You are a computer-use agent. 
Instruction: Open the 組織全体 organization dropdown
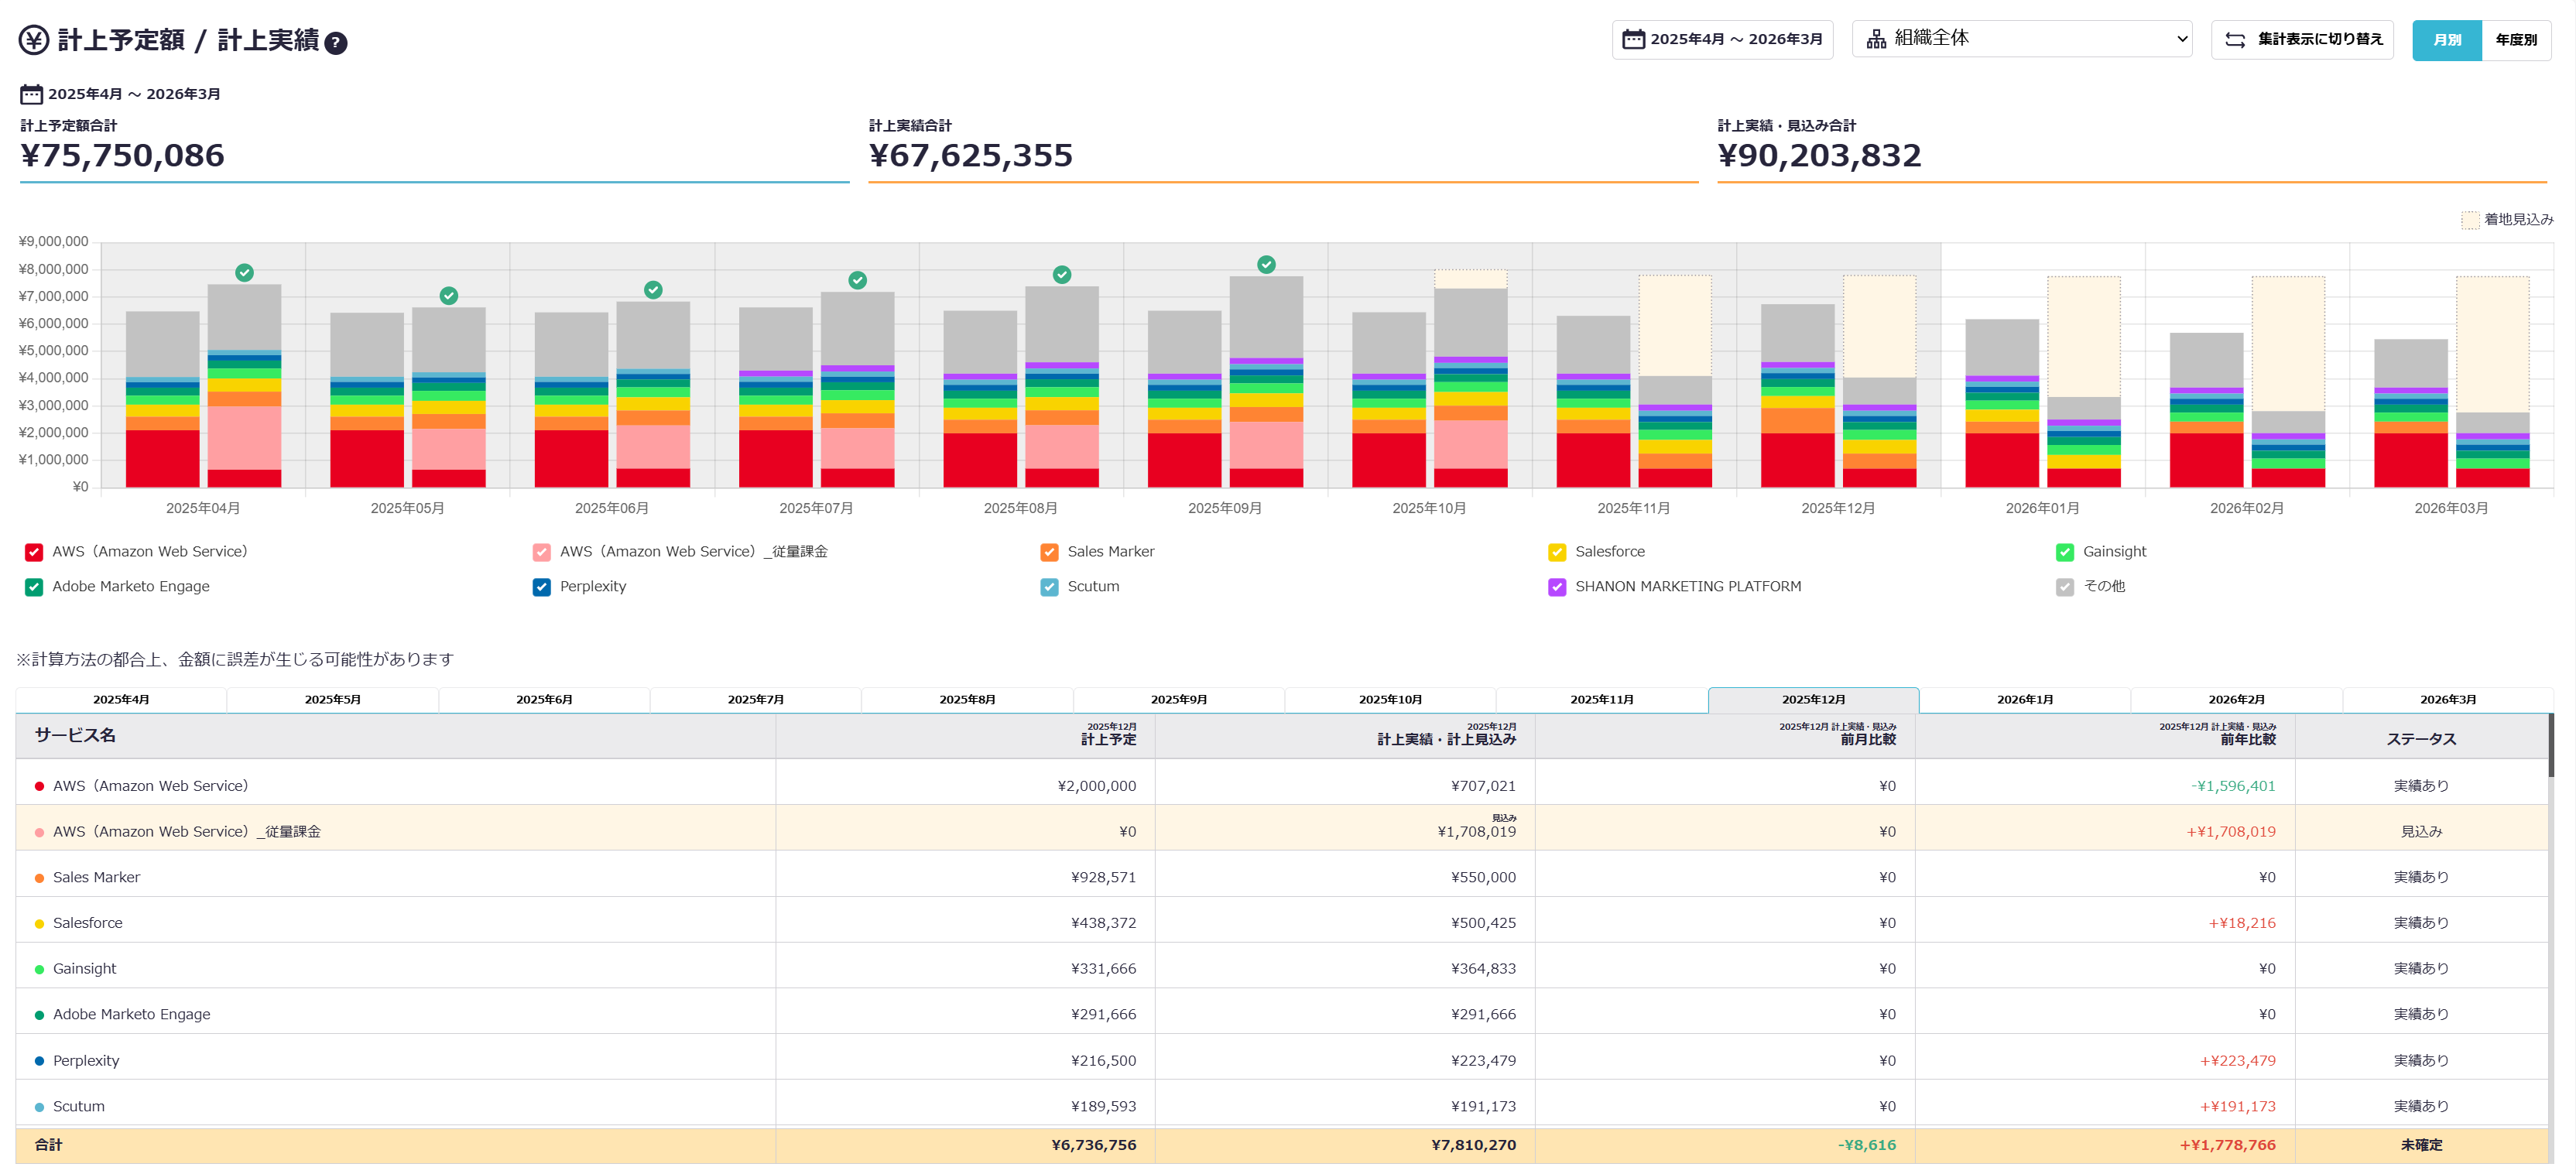(2021, 39)
